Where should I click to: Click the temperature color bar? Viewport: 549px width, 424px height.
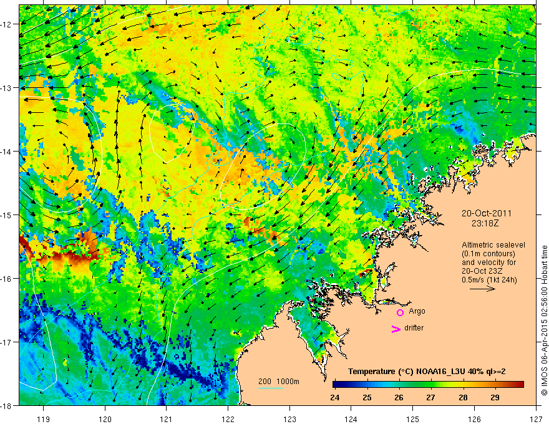[428, 384]
